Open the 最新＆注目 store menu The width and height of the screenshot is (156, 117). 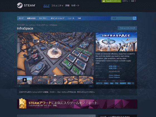pyautogui.click(x=31, y=18)
